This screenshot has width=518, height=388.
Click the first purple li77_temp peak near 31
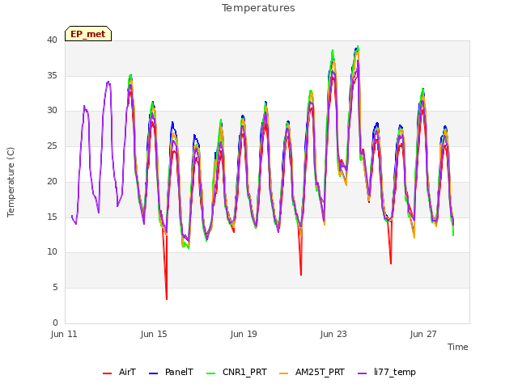(84, 107)
